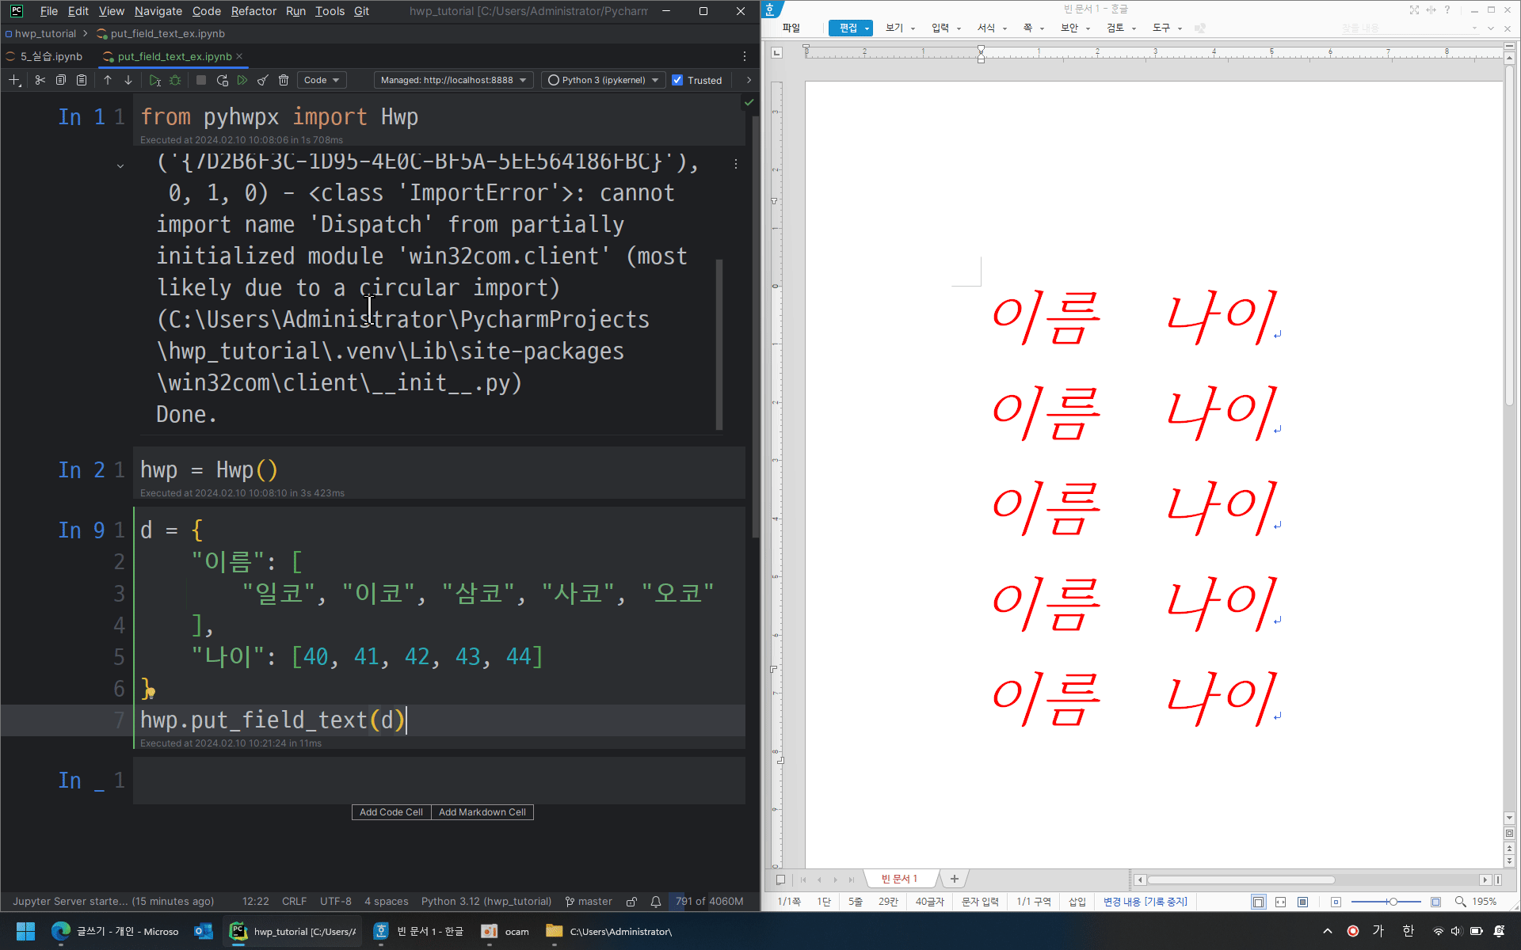Toggle 변경 내용 기록 tracking status
The image size is (1521, 950).
(1146, 902)
